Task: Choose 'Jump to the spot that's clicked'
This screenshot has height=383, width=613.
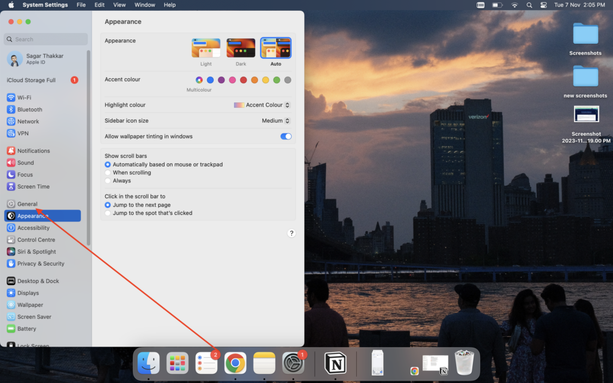Action: click(x=108, y=213)
